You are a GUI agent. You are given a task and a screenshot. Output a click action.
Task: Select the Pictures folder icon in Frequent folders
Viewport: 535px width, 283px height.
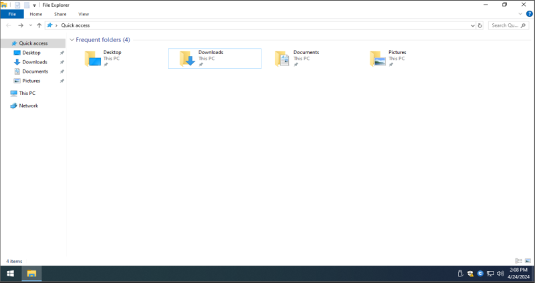tap(377, 59)
